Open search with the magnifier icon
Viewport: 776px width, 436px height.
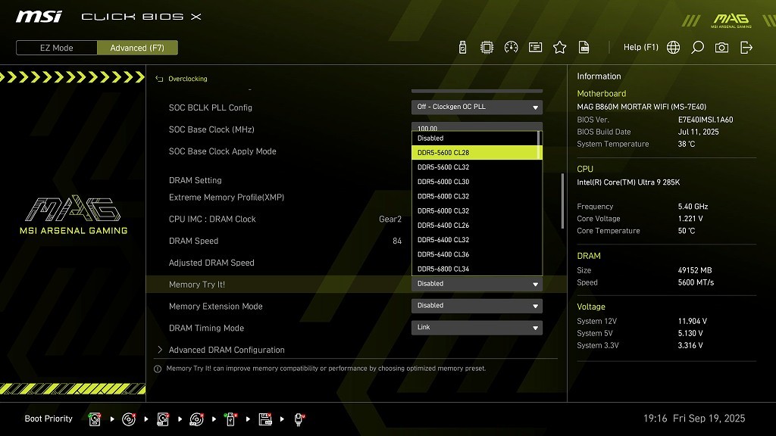point(697,48)
